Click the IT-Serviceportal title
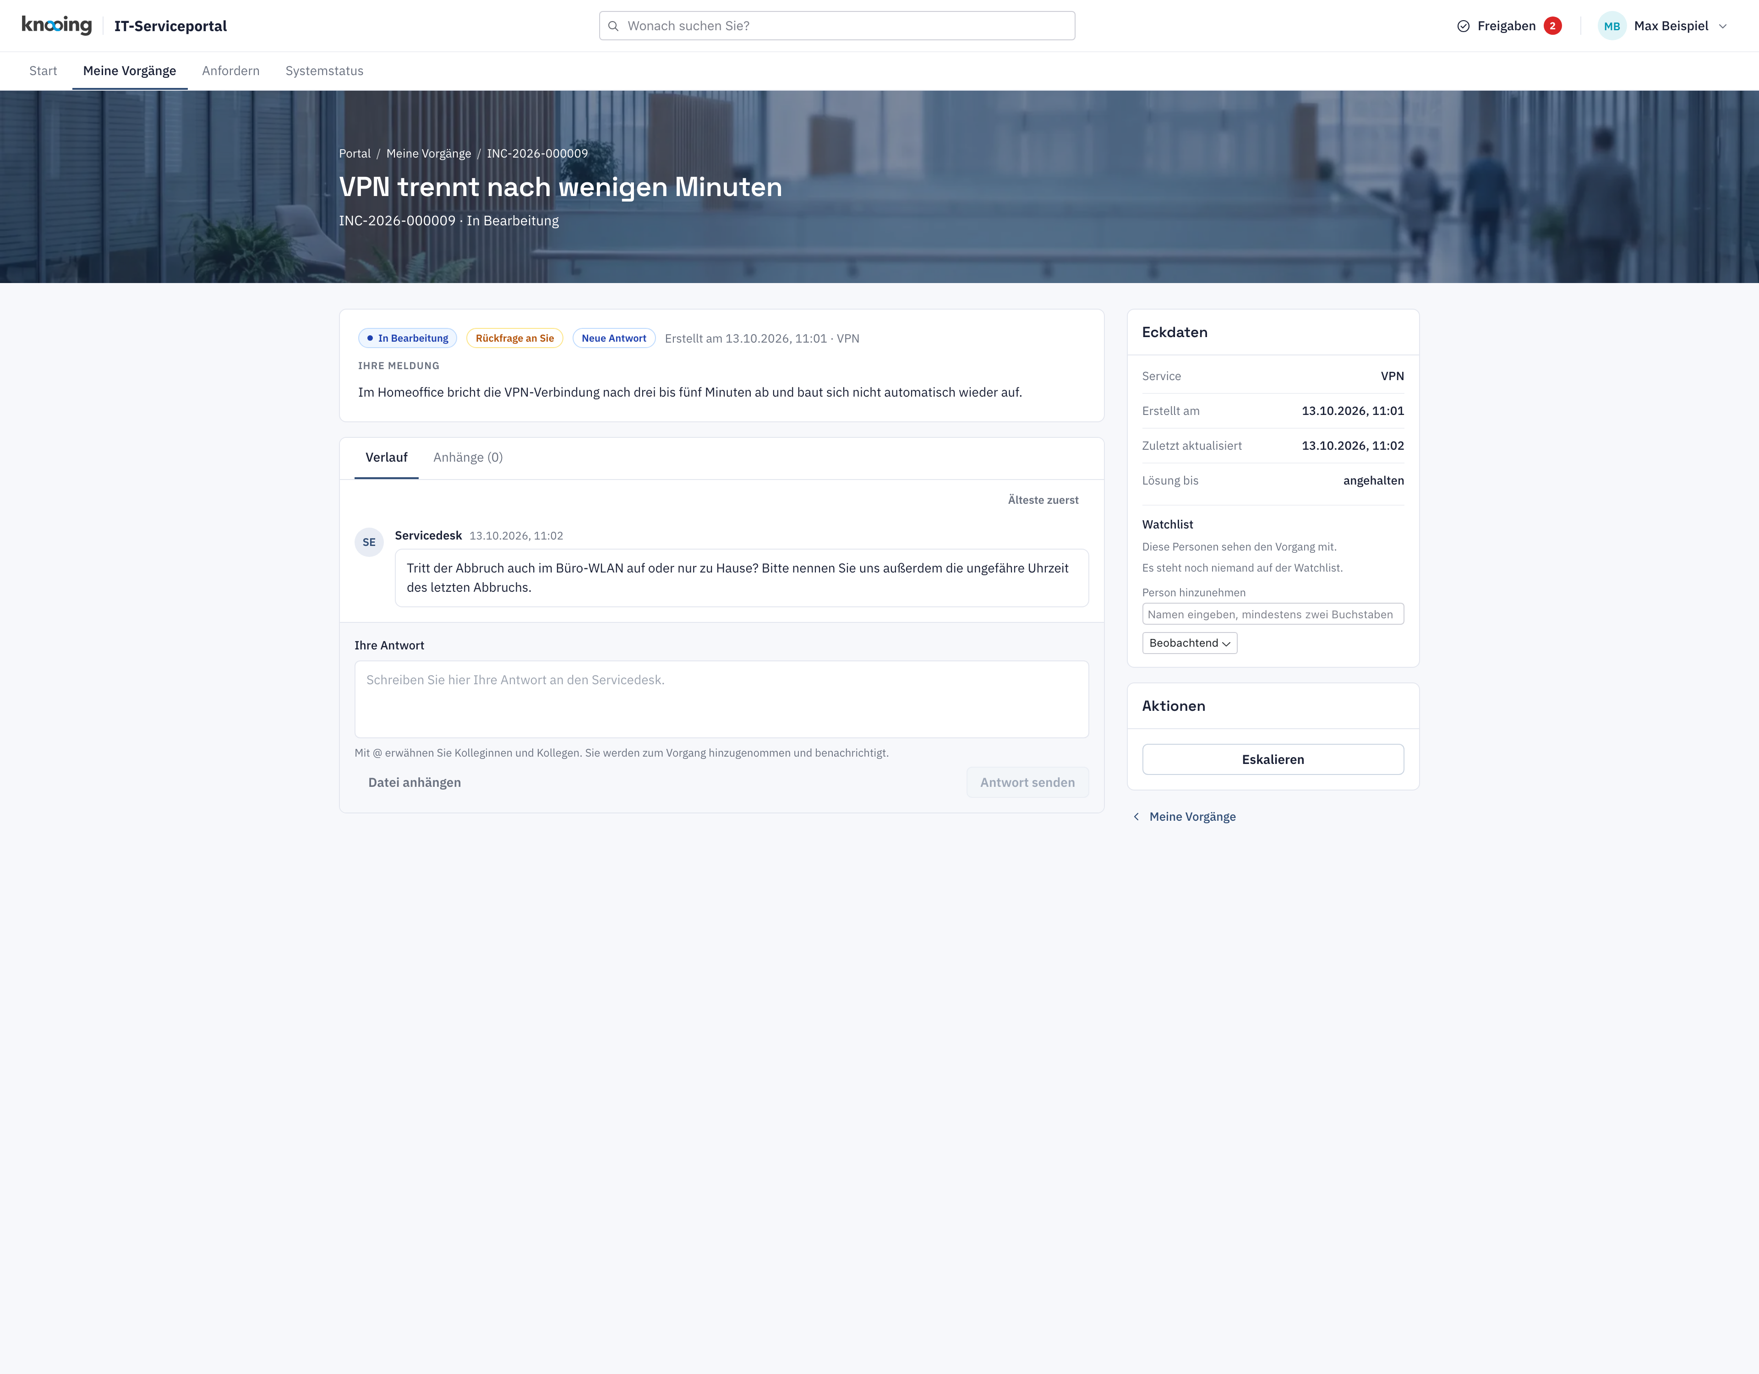Viewport: 1759px width, 1374px height. pyautogui.click(x=171, y=26)
